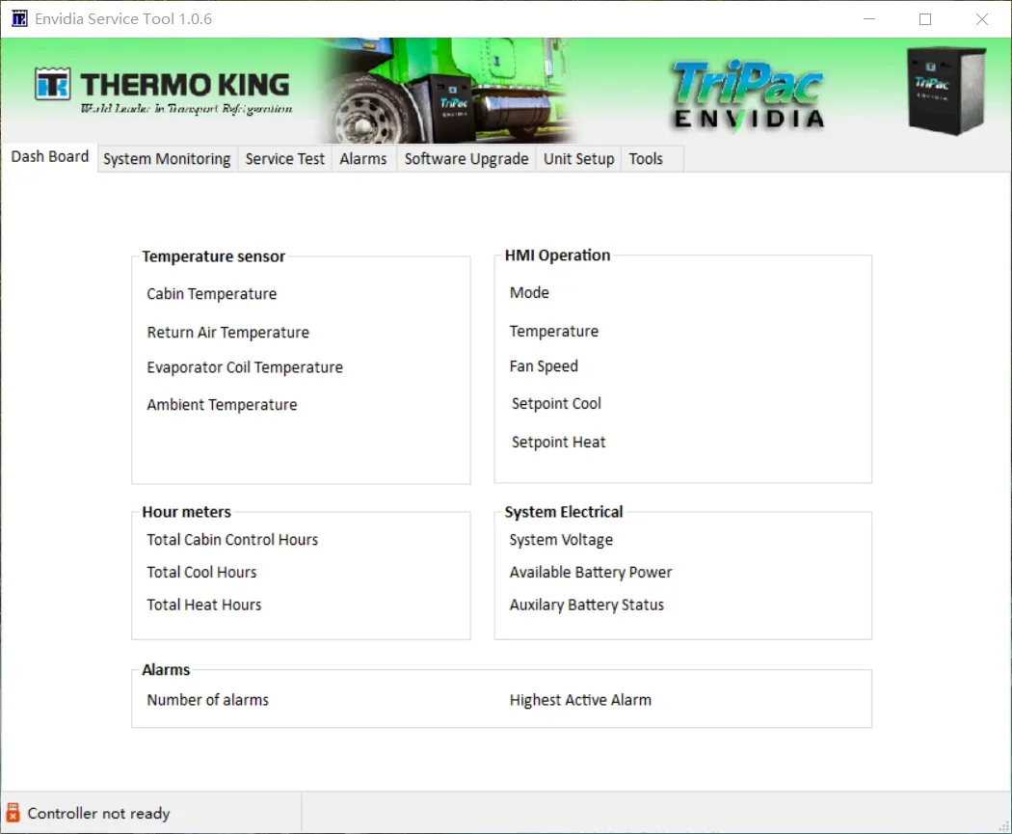The image size is (1012, 834).
Task: Click the Hour meters group heading
Action: 187,512
